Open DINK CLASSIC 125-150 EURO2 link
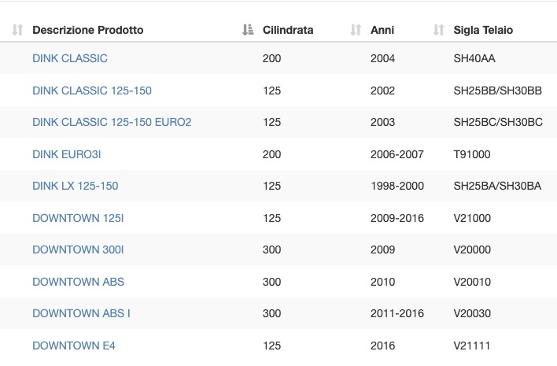The width and height of the screenshot is (557, 366). [112, 122]
